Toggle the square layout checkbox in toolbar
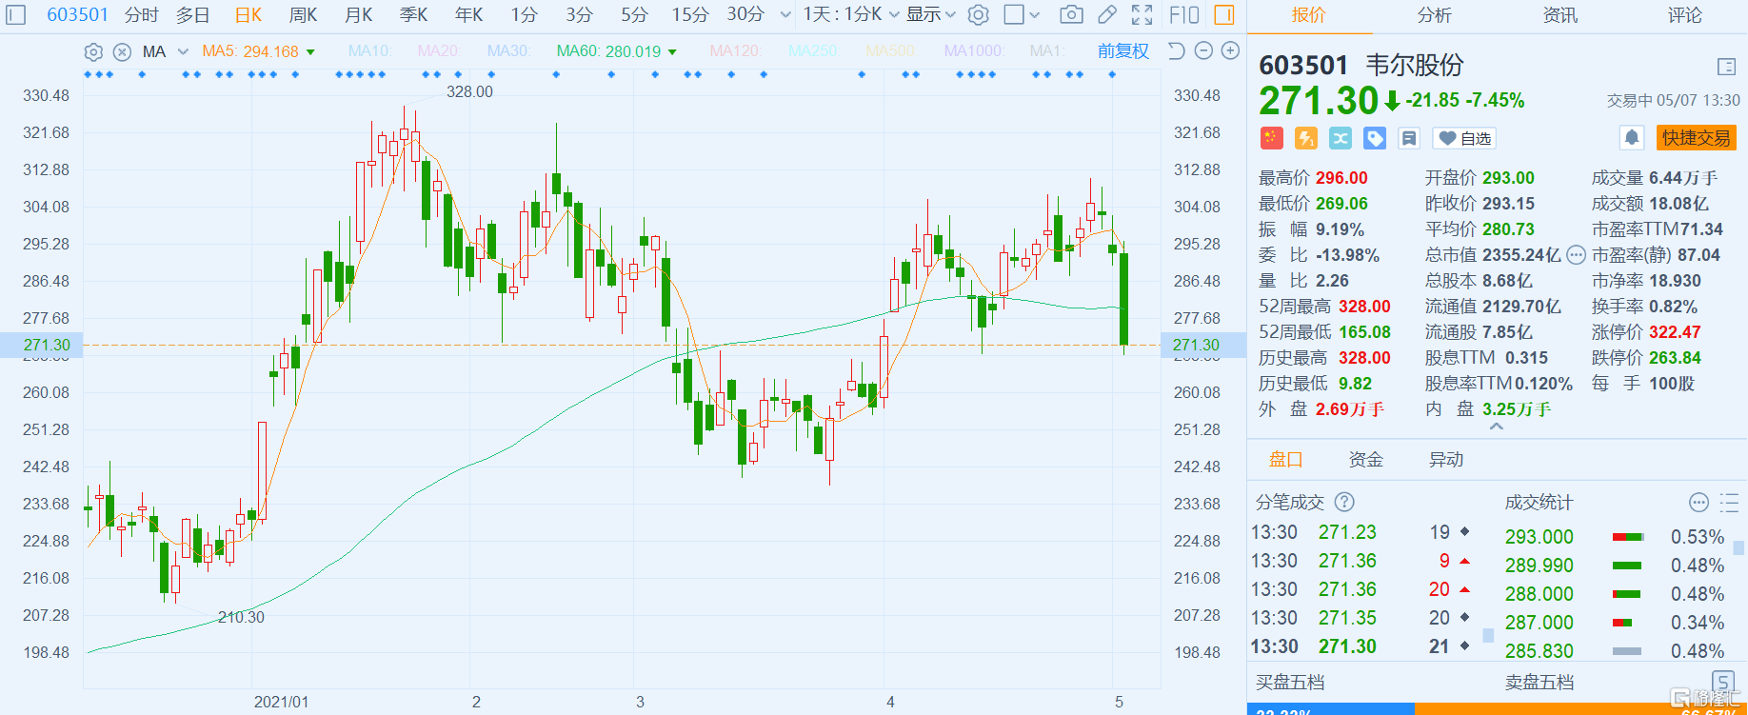 point(1014,14)
